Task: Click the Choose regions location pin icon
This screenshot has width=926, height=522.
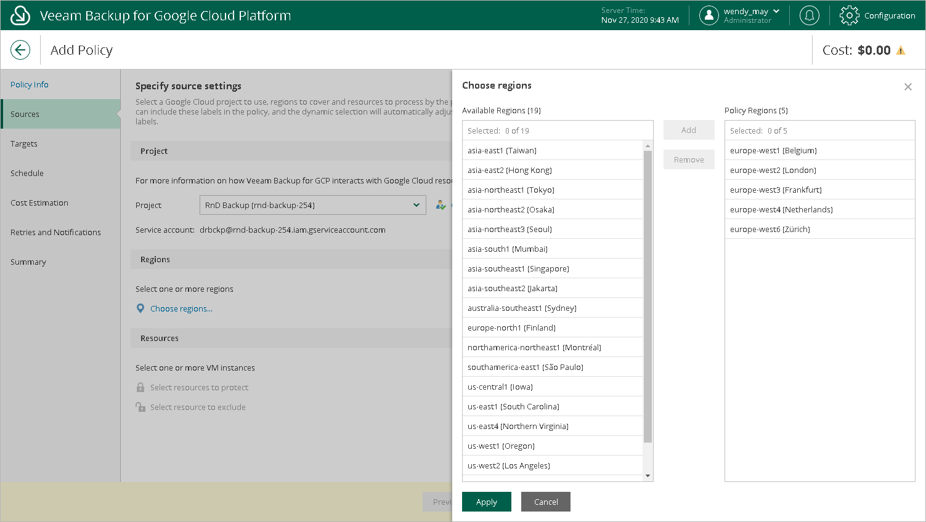Action: [140, 308]
